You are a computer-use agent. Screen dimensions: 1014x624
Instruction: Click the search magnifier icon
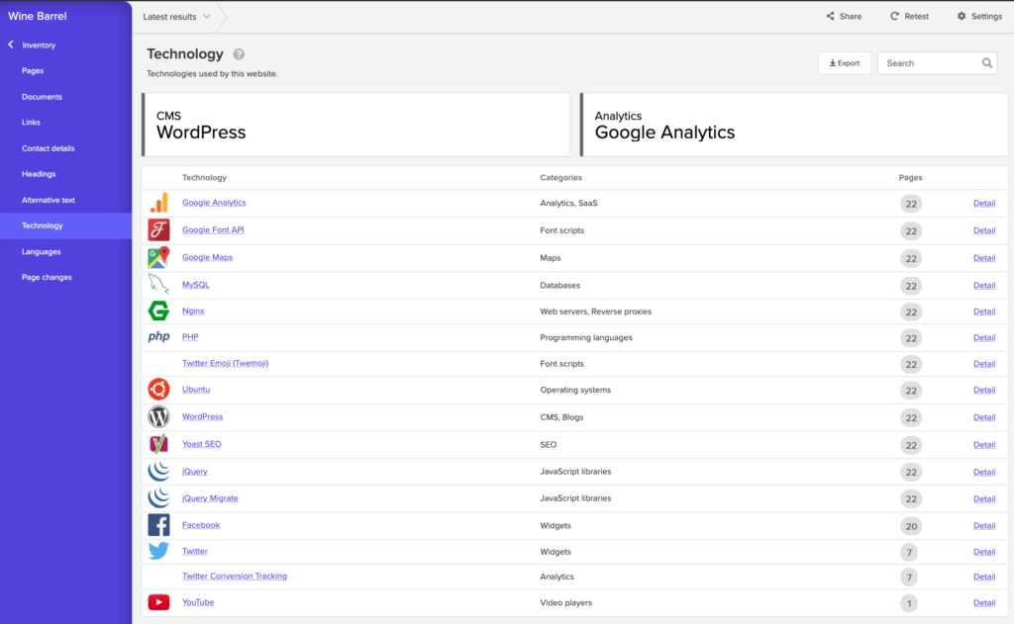pyautogui.click(x=987, y=63)
